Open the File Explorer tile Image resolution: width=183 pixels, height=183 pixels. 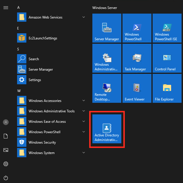(167, 88)
